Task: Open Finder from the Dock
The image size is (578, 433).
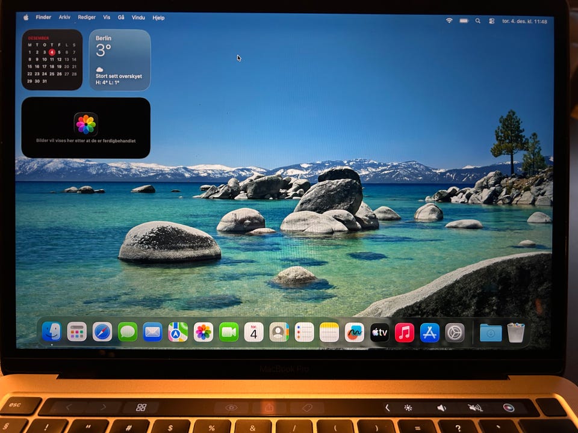Action: pos(52,331)
